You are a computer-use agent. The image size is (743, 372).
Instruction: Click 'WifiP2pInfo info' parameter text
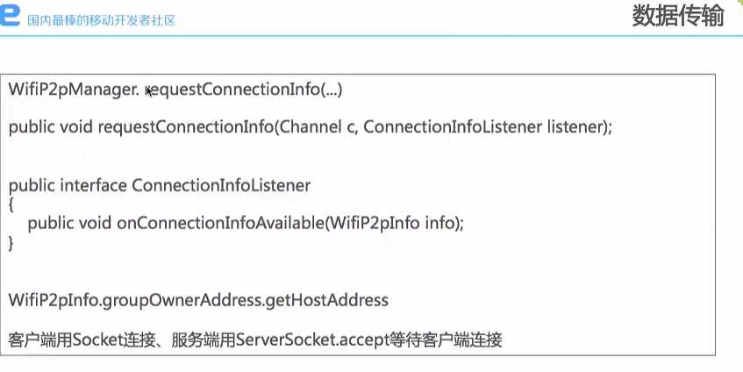[x=392, y=223]
